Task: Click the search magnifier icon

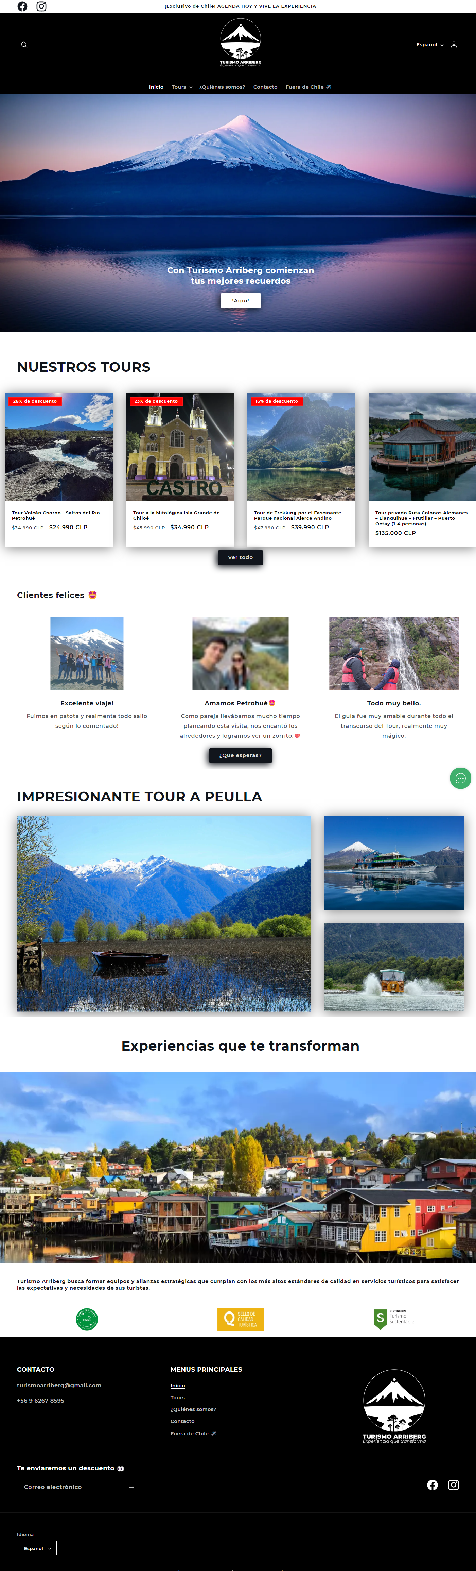Action: 24,45
